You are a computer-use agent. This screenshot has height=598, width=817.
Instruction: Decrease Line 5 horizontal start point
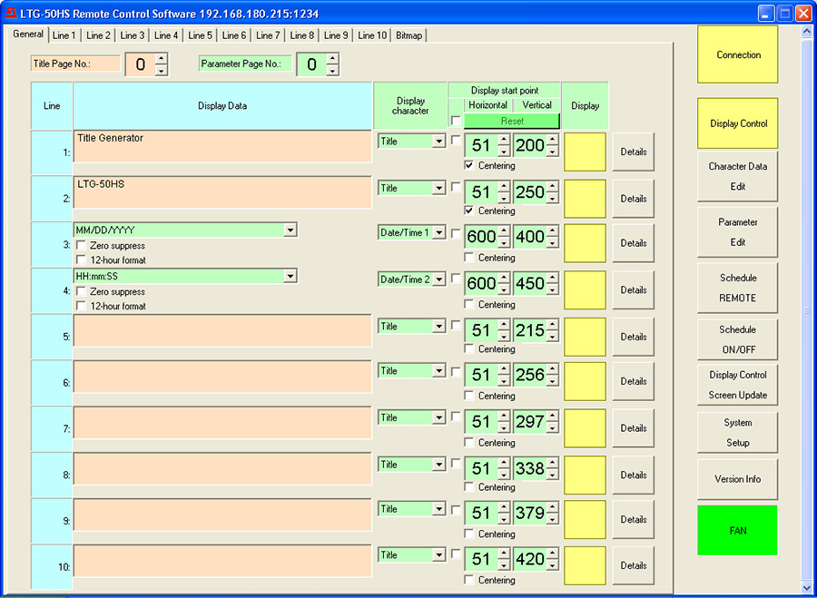pos(504,337)
